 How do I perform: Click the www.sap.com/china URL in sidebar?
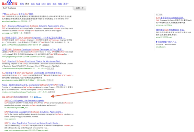(x=164, y=25)
